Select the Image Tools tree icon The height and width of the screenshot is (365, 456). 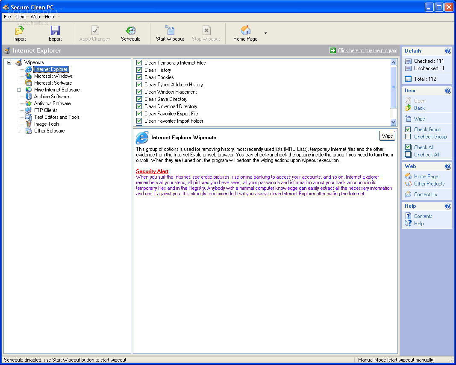(29, 124)
